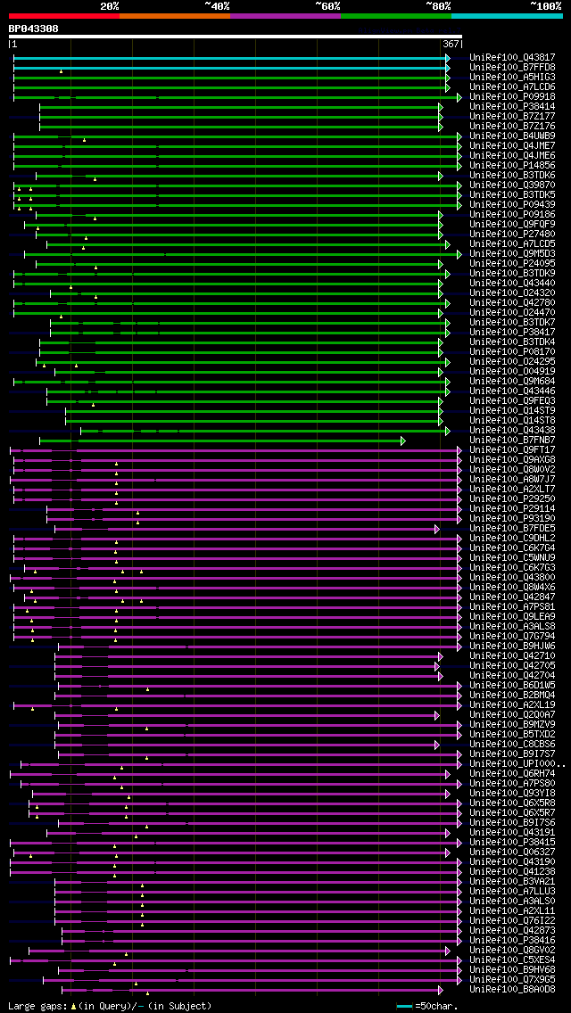The width and height of the screenshot is (571, 1013).
Task: Select the UniRef100_P24095 label
Action: (x=512, y=264)
